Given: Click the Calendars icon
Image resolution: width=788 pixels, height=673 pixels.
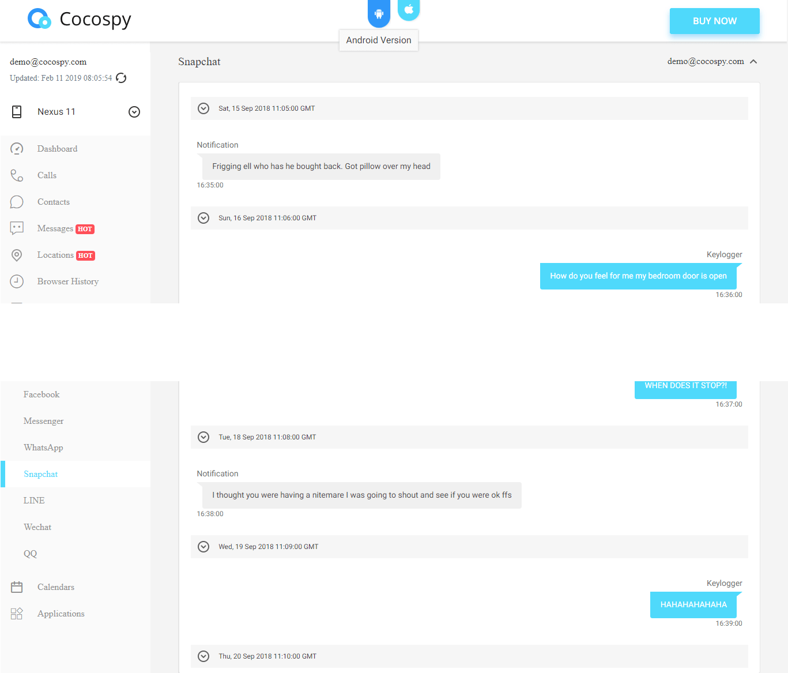Looking at the screenshot, I should (17, 587).
